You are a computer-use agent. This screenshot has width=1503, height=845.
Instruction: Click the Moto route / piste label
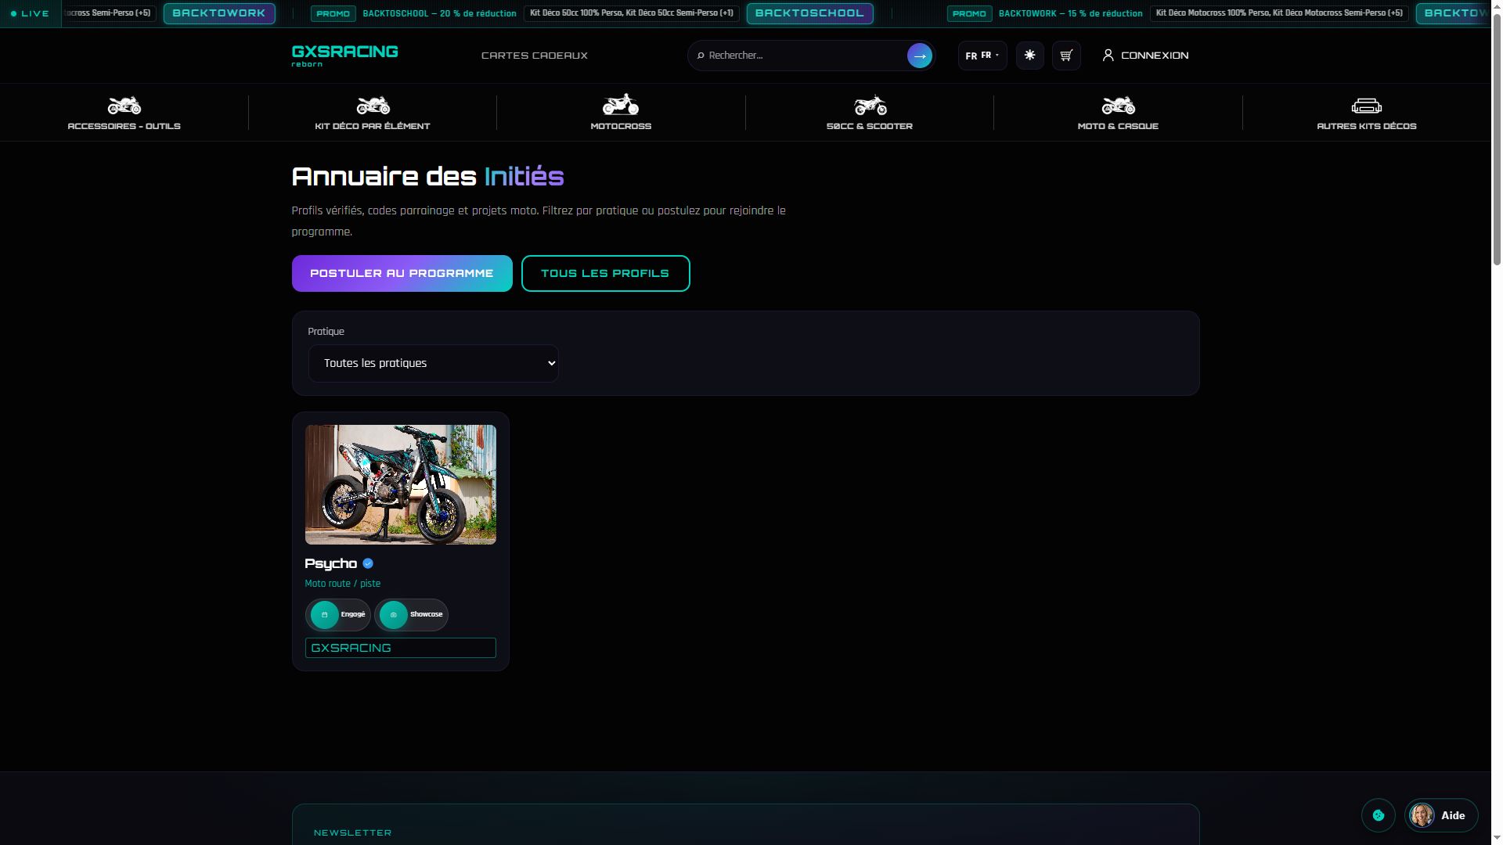tap(343, 584)
